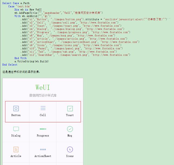Click the wb.AddPageTitle code line
Screen dimensions: 174x165
pyautogui.click(x=59, y=13)
